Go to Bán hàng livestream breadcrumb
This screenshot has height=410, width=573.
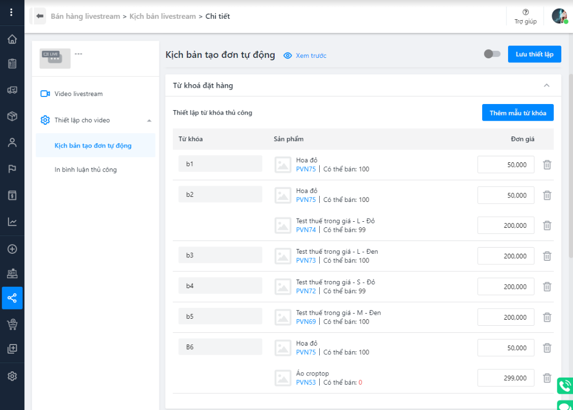tap(85, 16)
